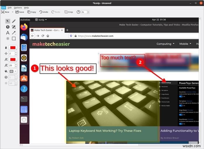Open the New capture mode dropdown arrow
This screenshot has width=204, height=149.
pos(13,12)
